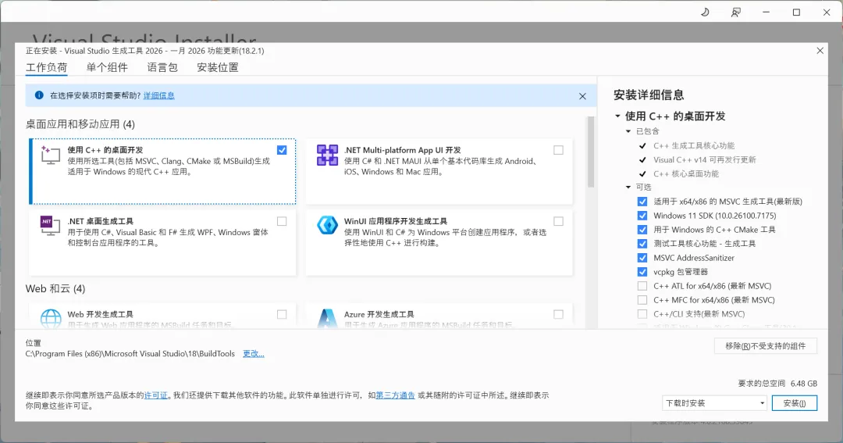Collapse the 已包含 section

coord(628,131)
